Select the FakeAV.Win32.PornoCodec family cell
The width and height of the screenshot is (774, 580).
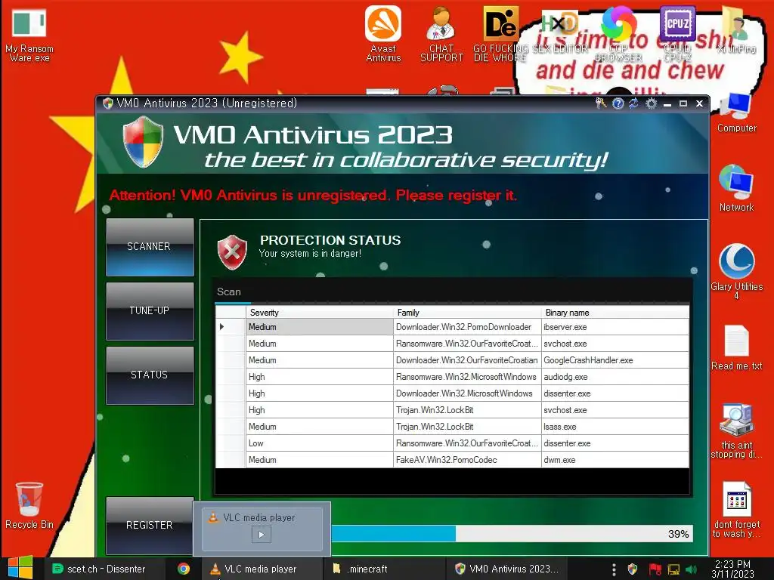pyautogui.click(x=467, y=460)
